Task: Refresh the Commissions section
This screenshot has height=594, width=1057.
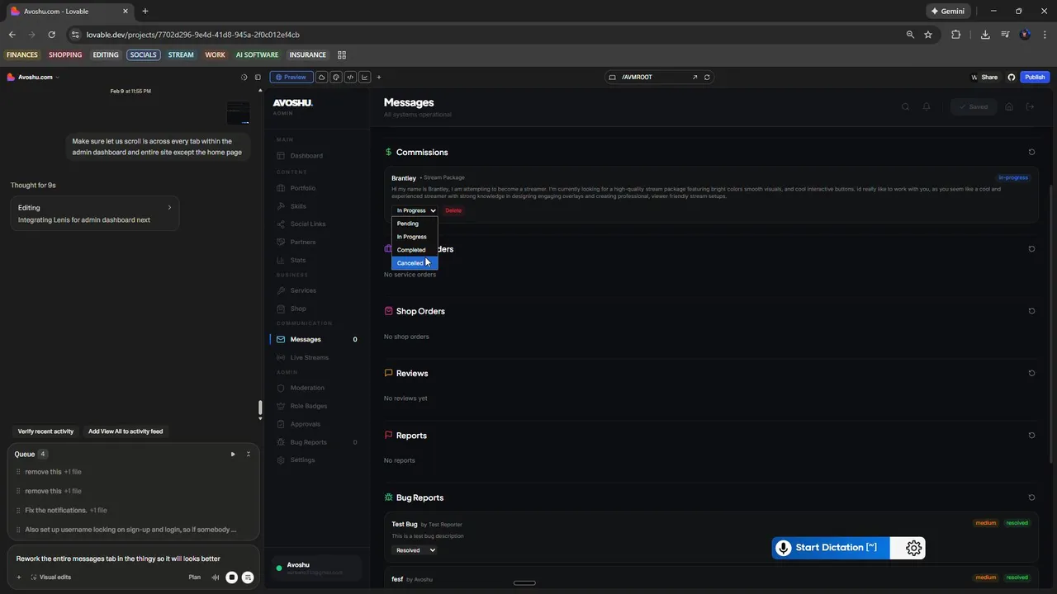Action: [x=1031, y=152]
